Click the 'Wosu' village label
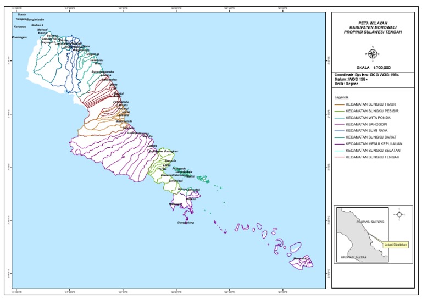422x299 pixels. pos(98,64)
